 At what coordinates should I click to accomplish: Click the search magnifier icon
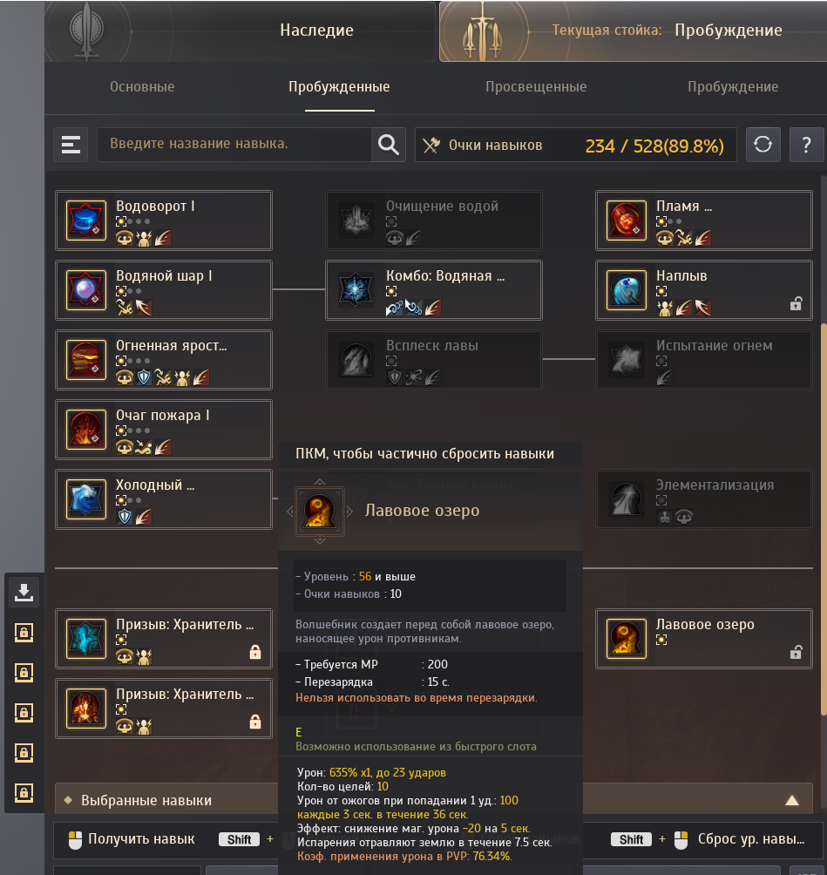tap(389, 145)
